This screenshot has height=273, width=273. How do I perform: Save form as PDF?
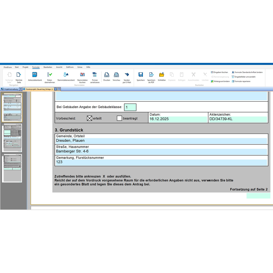pyautogui.click(x=151, y=78)
